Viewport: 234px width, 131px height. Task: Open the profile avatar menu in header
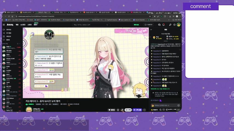(179, 25)
